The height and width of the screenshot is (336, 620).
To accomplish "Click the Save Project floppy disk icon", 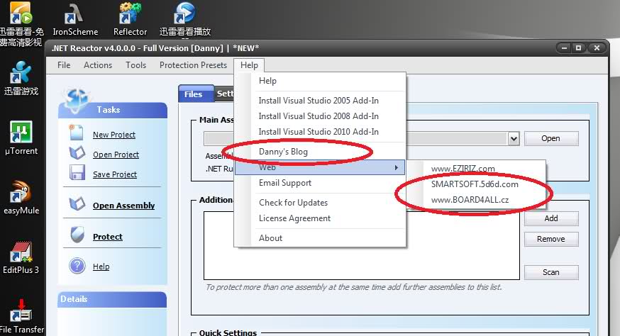I will [77, 173].
